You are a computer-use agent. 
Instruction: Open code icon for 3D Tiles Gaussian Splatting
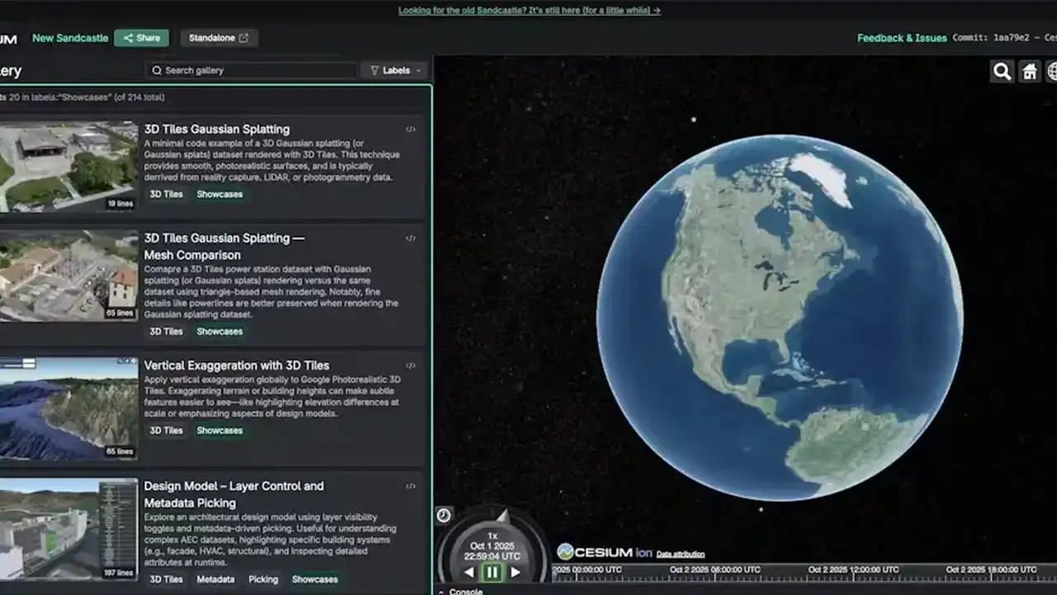pyautogui.click(x=410, y=130)
